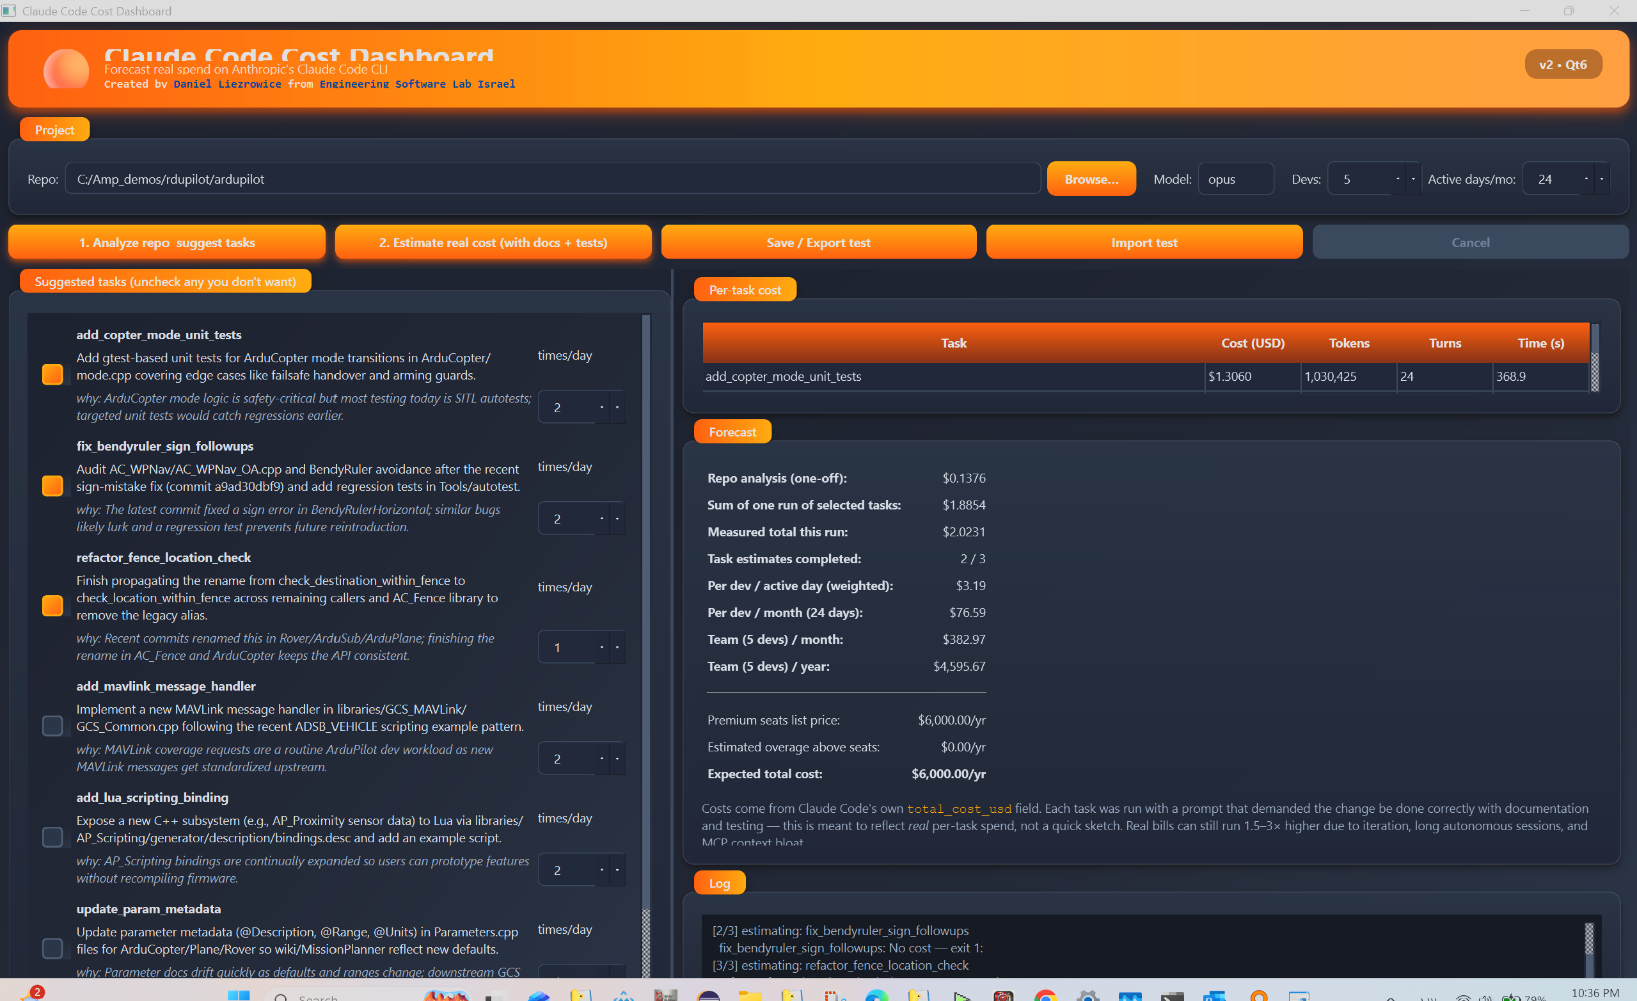Check the add_mavlink_message_handler task

pyautogui.click(x=52, y=726)
